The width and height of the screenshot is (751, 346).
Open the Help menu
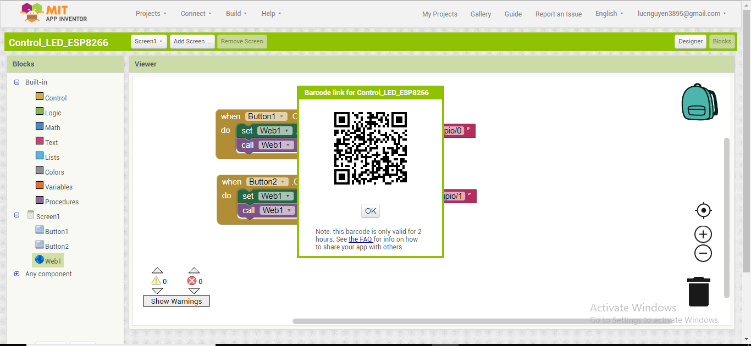click(x=272, y=14)
